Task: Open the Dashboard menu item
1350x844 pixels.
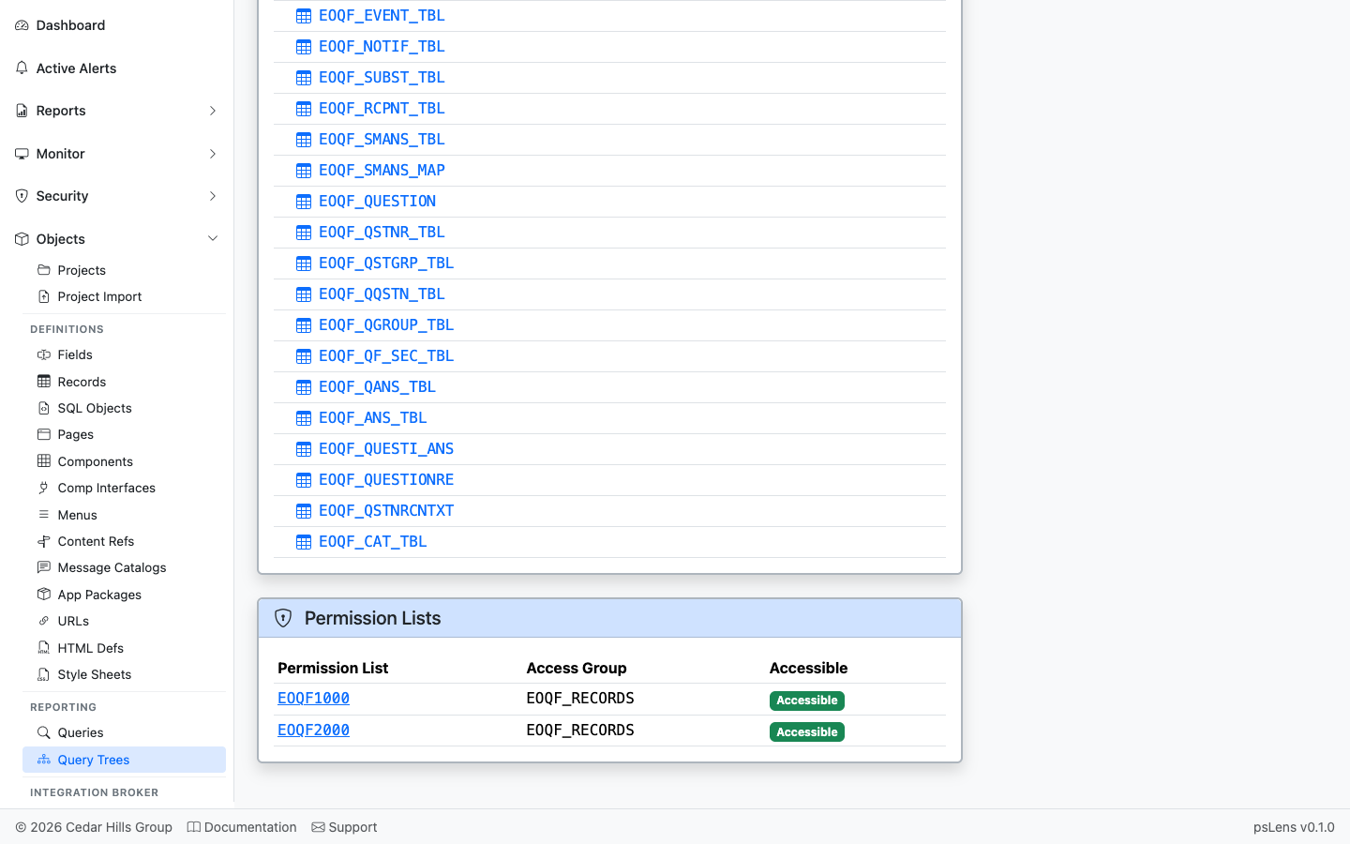Action: [116, 25]
